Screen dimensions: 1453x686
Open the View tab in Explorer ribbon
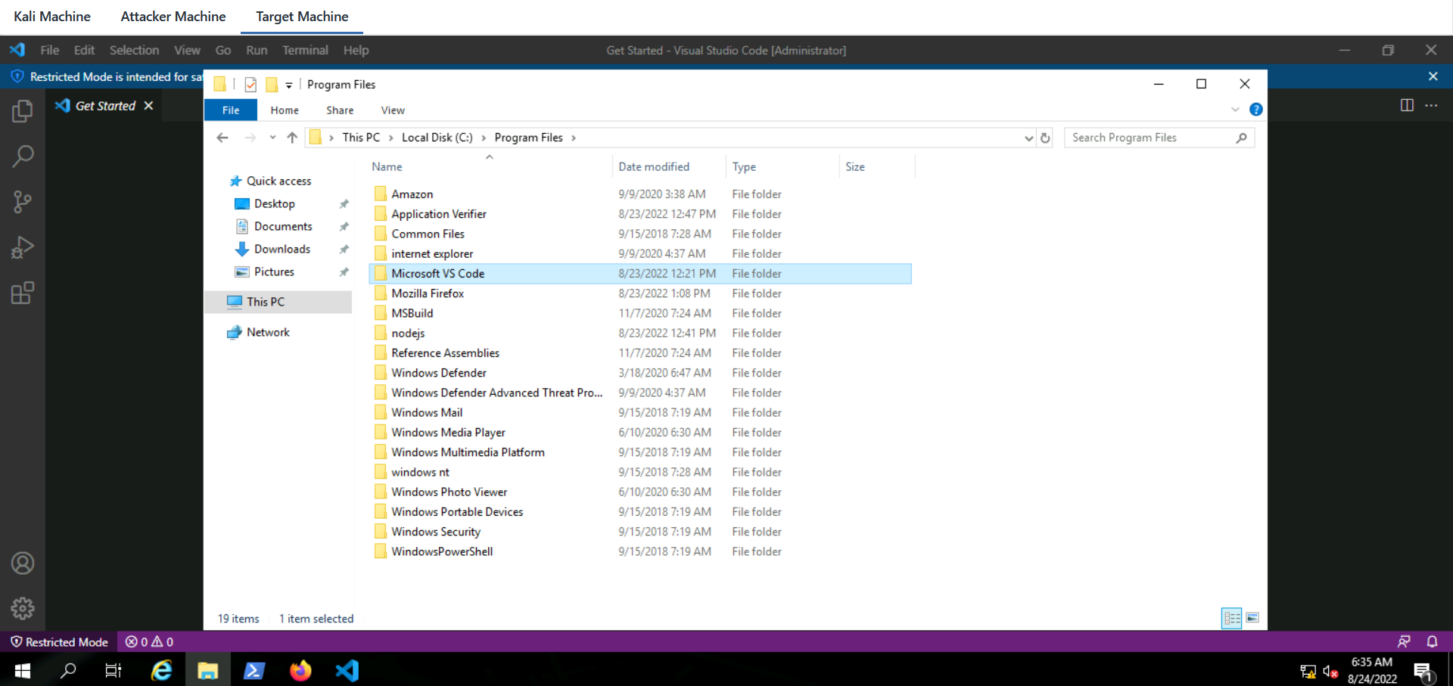point(393,110)
